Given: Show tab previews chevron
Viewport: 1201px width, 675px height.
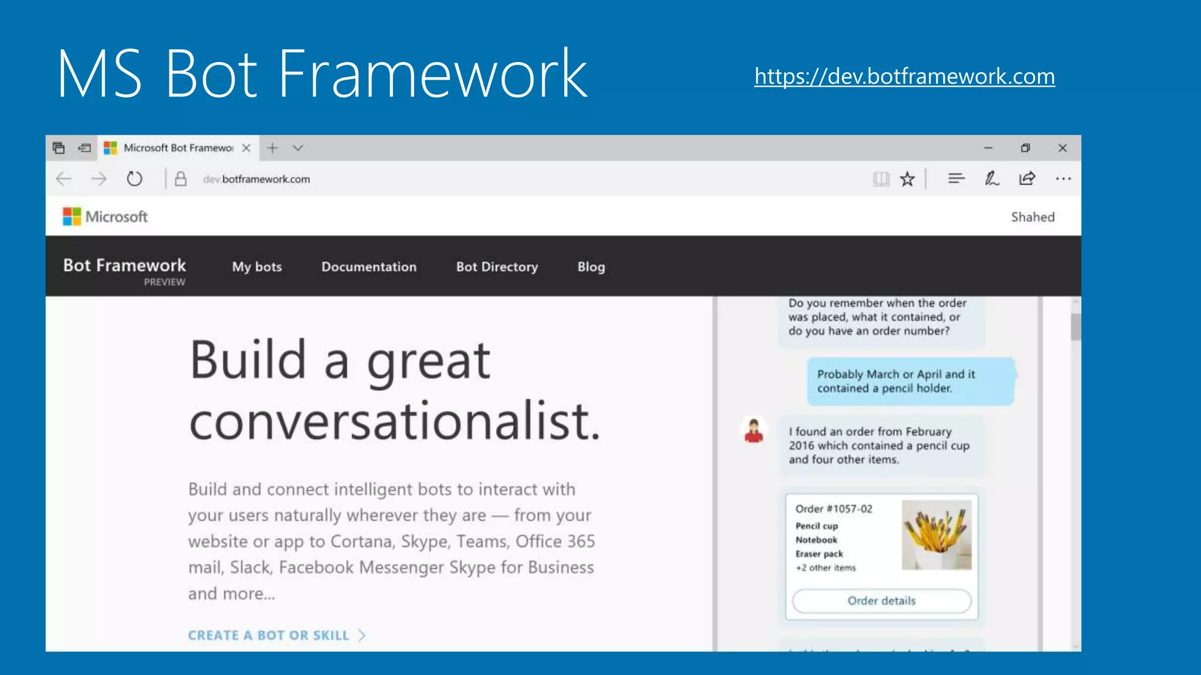Looking at the screenshot, I should [298, 148].
